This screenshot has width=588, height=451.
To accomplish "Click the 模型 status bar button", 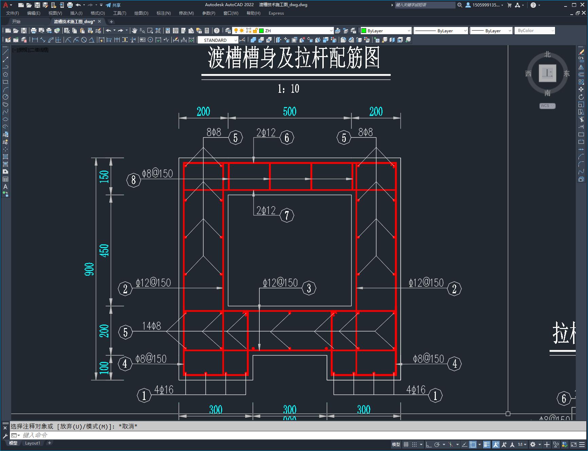I will click(396, 444).
